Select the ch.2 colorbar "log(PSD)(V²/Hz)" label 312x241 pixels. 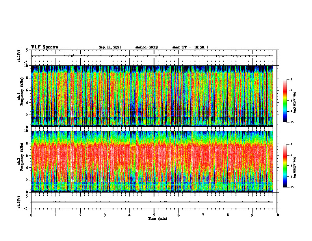coord(295,167)
